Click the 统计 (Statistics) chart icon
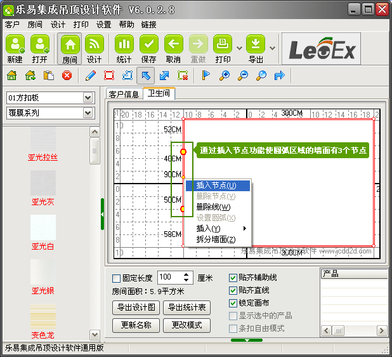 coord(124,44)
